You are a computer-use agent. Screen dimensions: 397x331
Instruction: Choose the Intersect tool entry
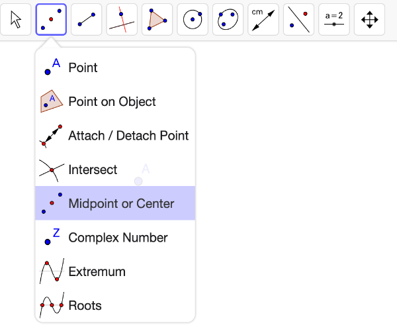(x=115, y=169)
